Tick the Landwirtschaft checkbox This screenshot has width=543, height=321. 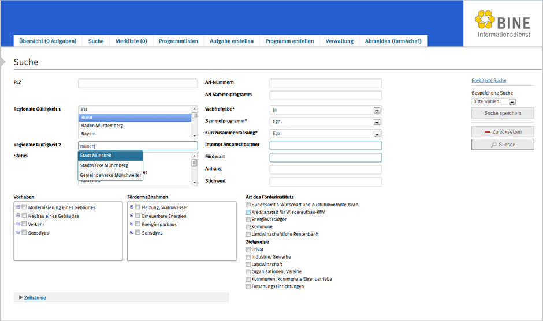248,265
